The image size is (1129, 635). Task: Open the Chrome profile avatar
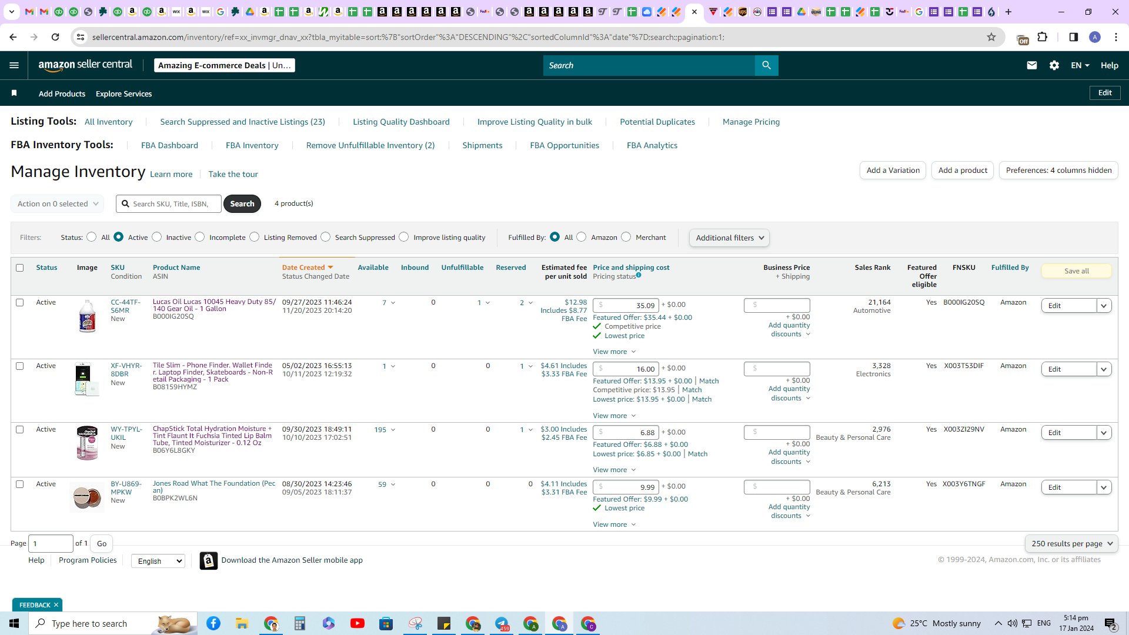point(1095,37)
